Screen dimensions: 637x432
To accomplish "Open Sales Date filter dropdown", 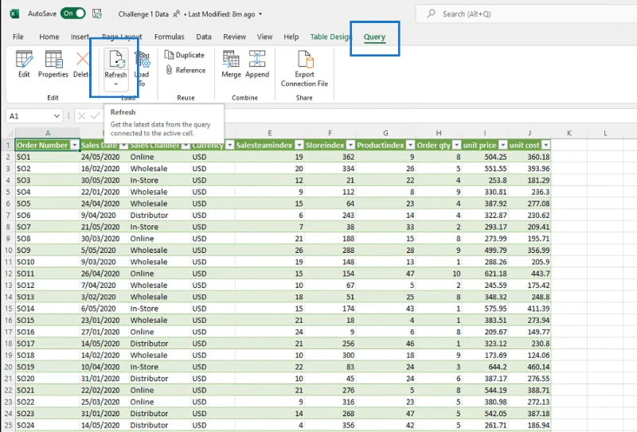I will 124,146.
